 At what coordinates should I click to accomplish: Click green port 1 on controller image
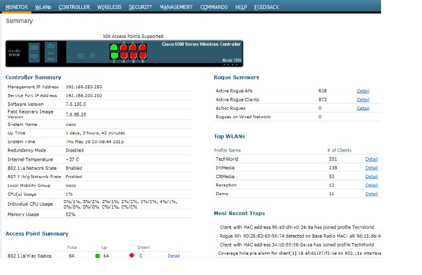point(114,47)
